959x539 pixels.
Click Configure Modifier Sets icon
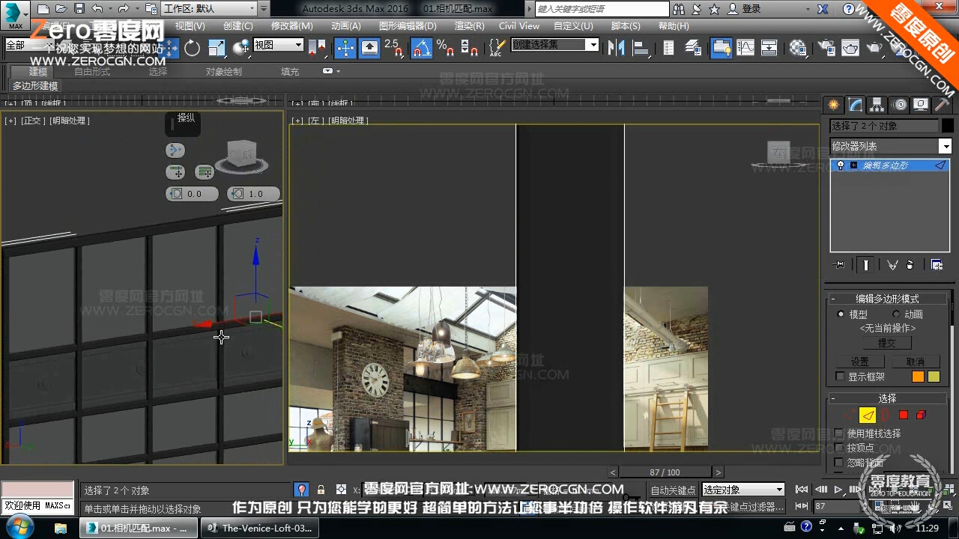click(937, 265)
